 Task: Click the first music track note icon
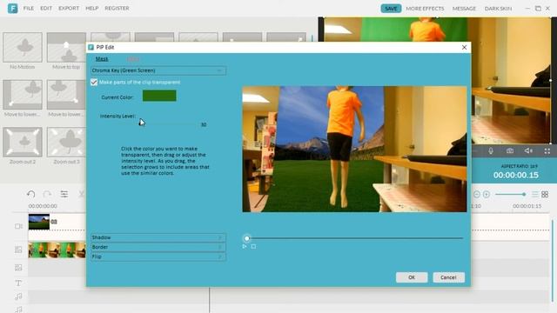point(18,296)
